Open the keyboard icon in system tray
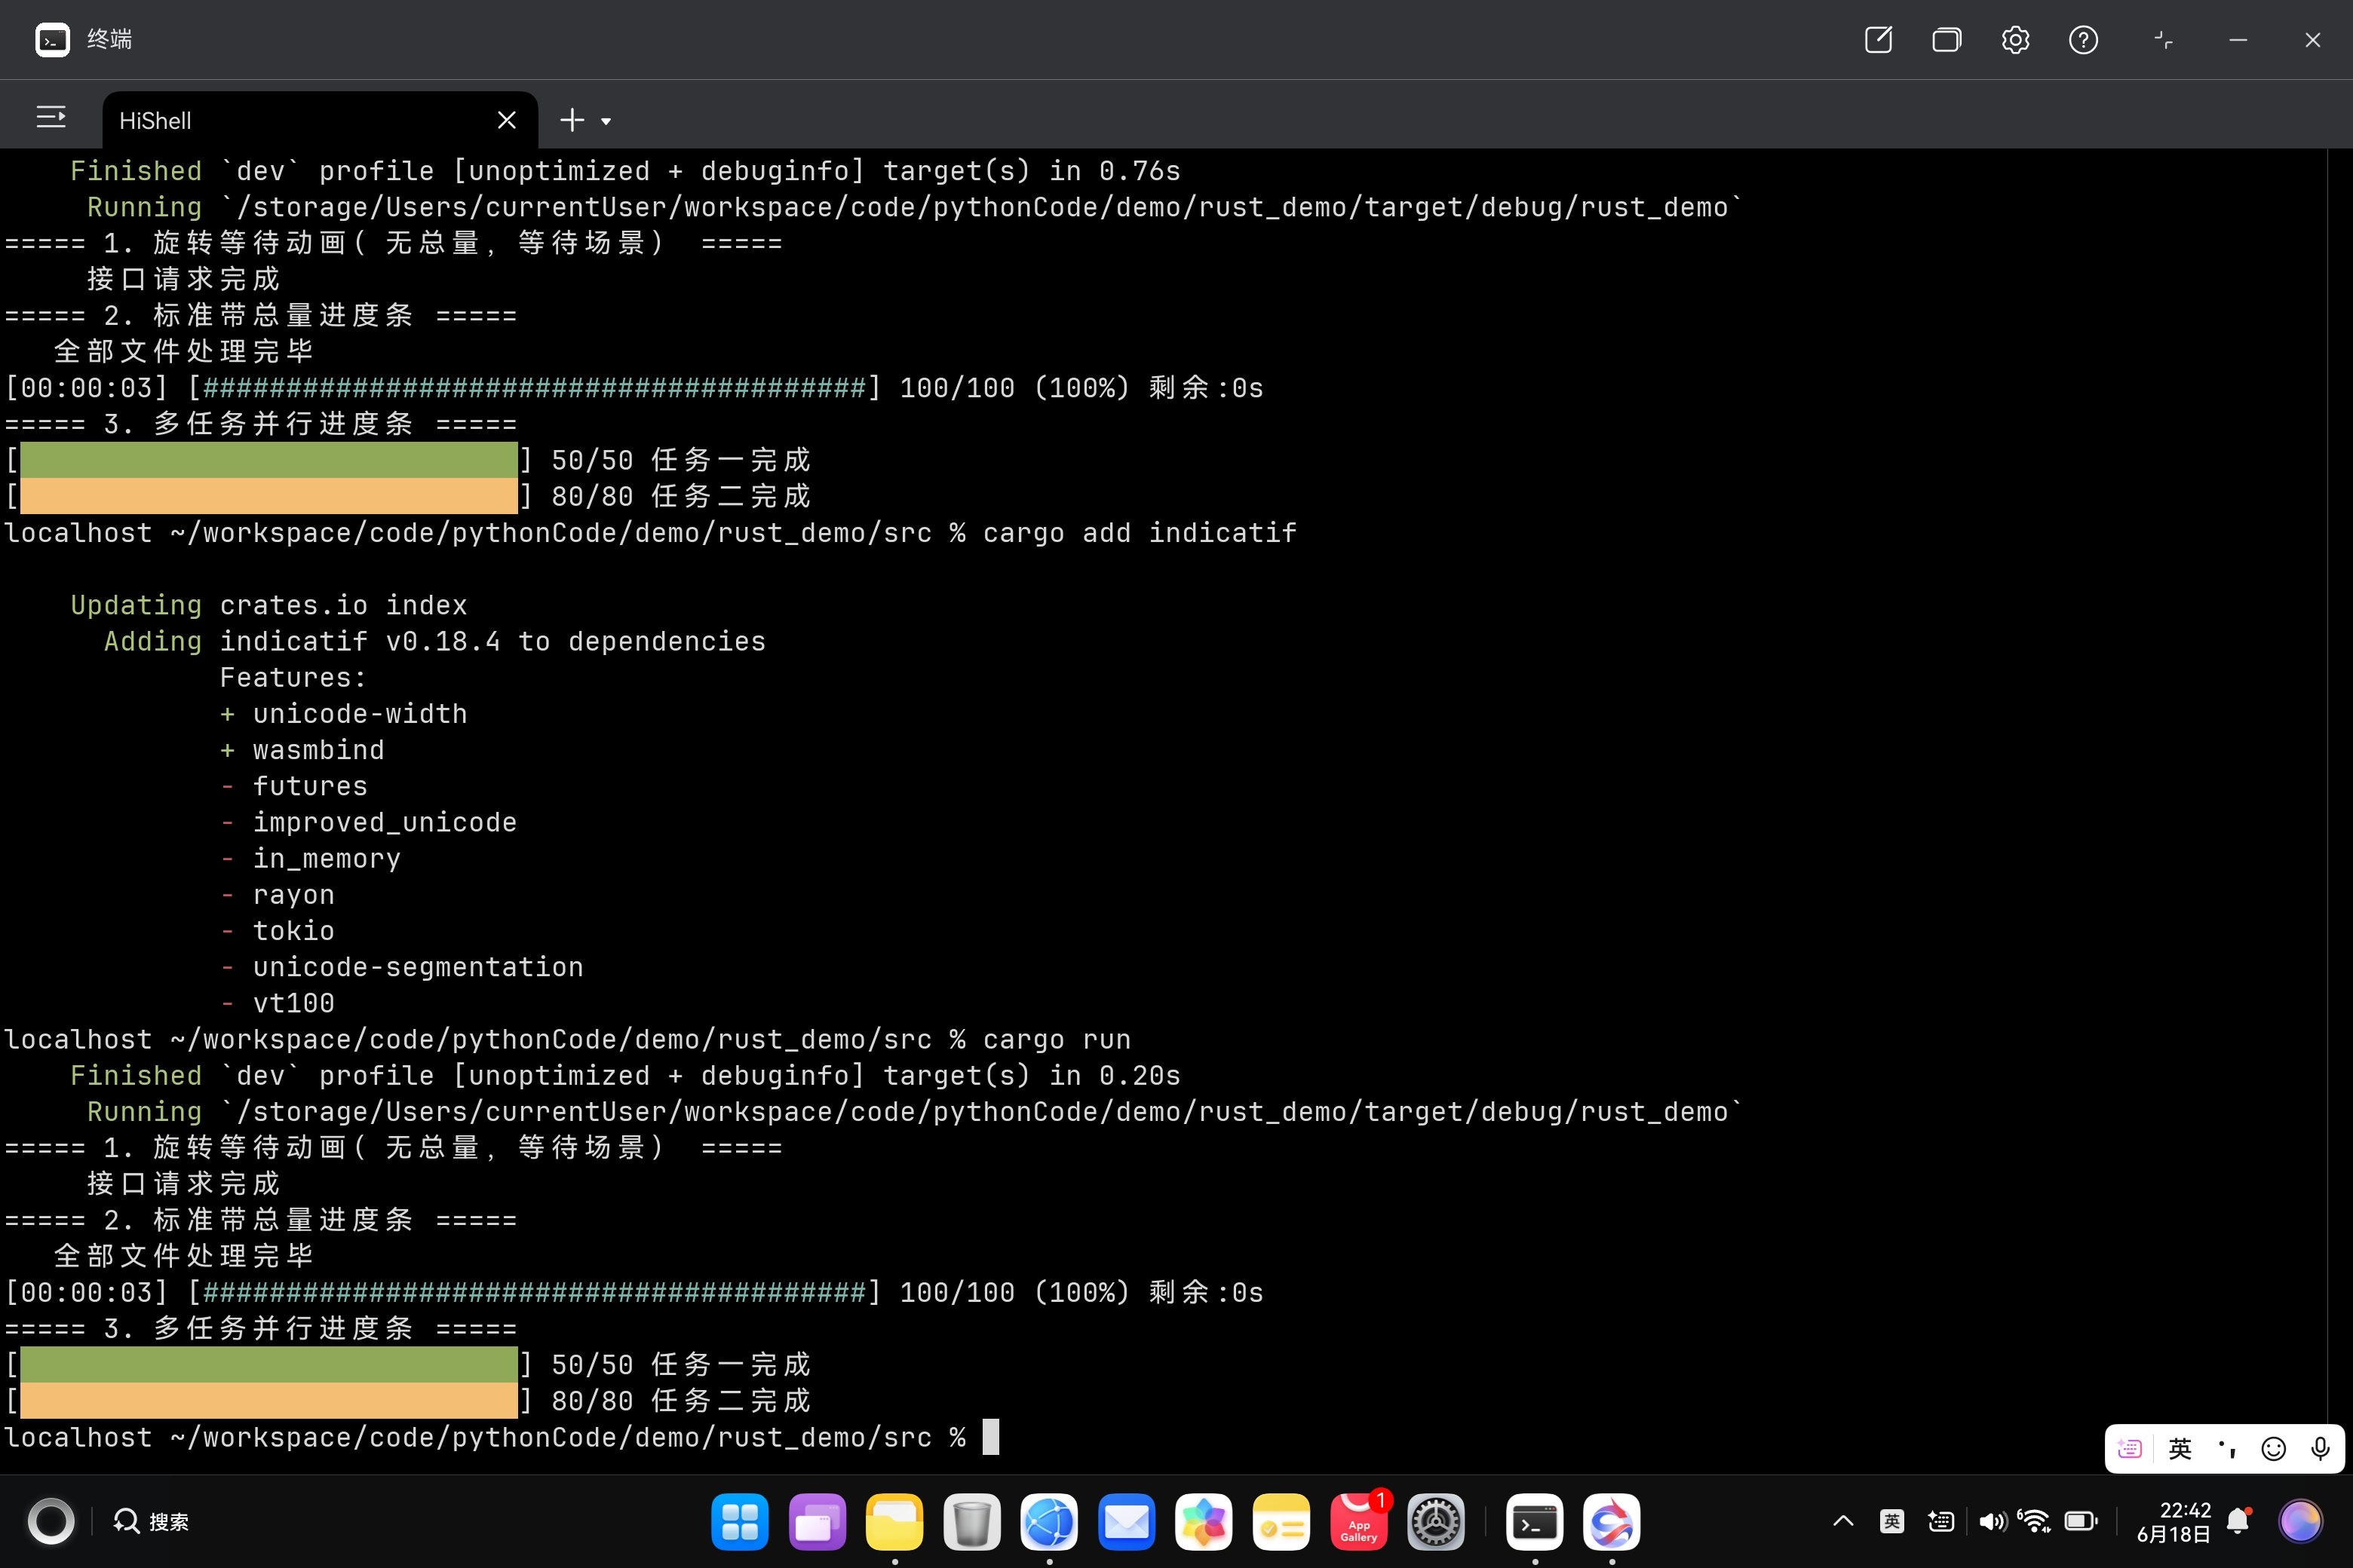Screen dimensions: 2353x1568 point(1940,1521)
